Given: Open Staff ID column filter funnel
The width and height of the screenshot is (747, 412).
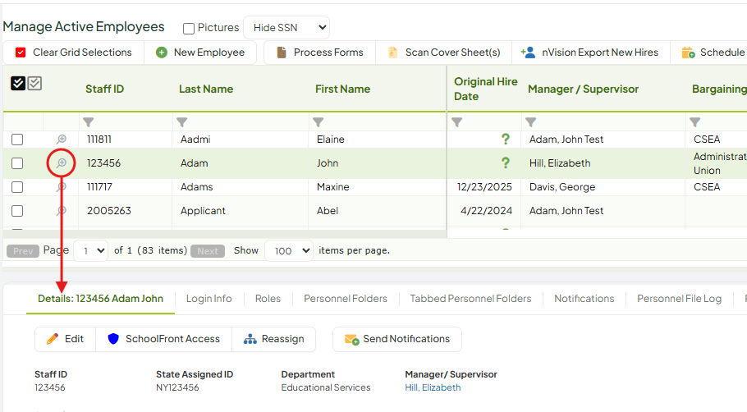Looking at the screenshot, I should click(x=88, y=122).
